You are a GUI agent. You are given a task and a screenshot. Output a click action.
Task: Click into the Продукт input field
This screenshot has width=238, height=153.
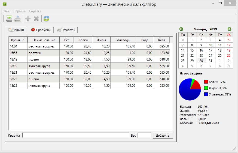75,135
